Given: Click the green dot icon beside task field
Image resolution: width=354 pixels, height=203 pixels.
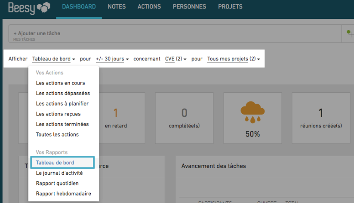Looking at the screenshot, I should coord(348,32).
